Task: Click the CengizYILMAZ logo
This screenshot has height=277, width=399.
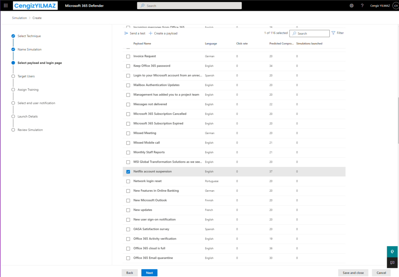Action: coord(35,5)
